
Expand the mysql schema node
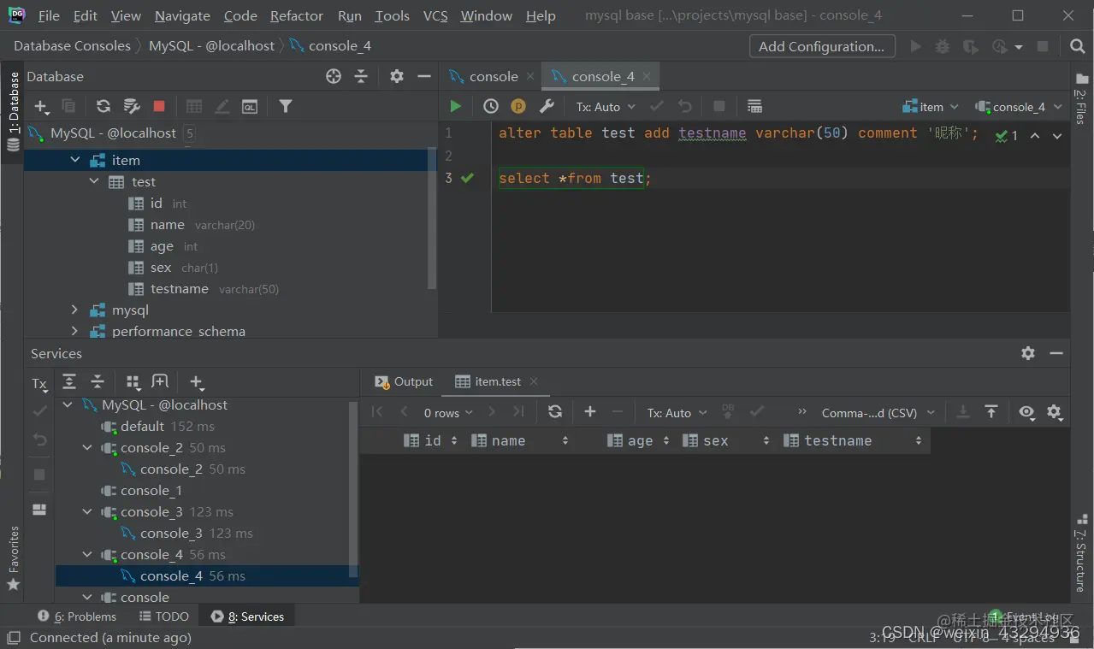pos(74,310)
